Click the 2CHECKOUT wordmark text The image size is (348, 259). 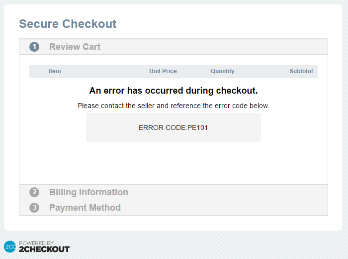coord(44,249)
